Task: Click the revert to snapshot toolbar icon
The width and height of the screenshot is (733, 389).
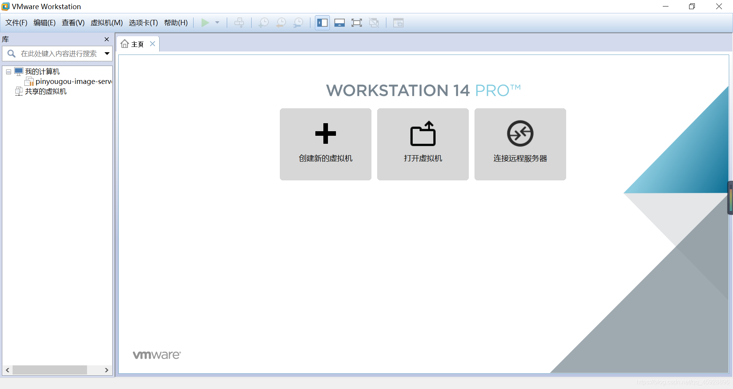Action: click(281, 23)
